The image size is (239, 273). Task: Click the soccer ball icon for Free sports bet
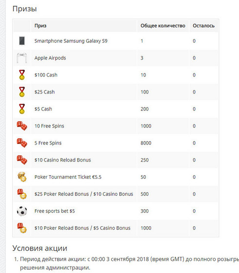coord(22,211)
